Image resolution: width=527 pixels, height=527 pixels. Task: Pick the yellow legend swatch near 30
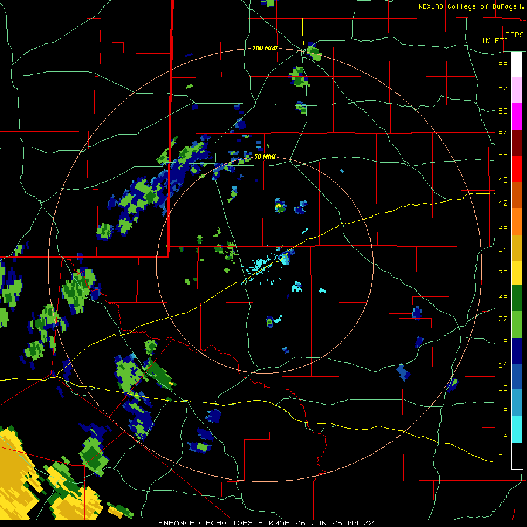pyautogui.click(x=517, y=273)
